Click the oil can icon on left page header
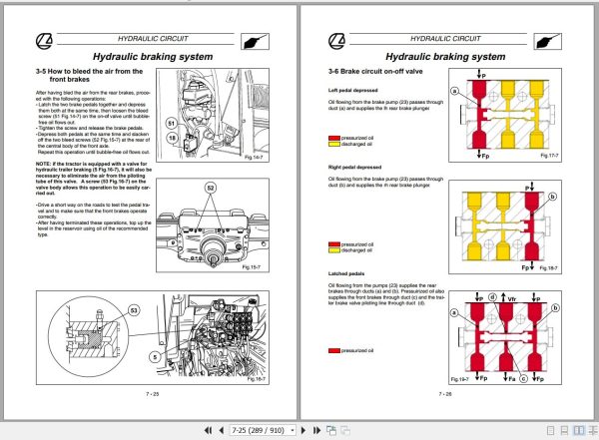 point(255,41)
